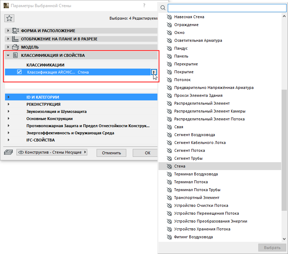Select Терминал Воздуховода in the list
The width and height of the screenshot is (288, 254).
point(220,174)
